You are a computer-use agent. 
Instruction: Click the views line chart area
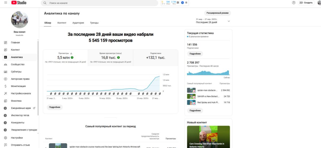pyautogui.click(x=103, y=84)
